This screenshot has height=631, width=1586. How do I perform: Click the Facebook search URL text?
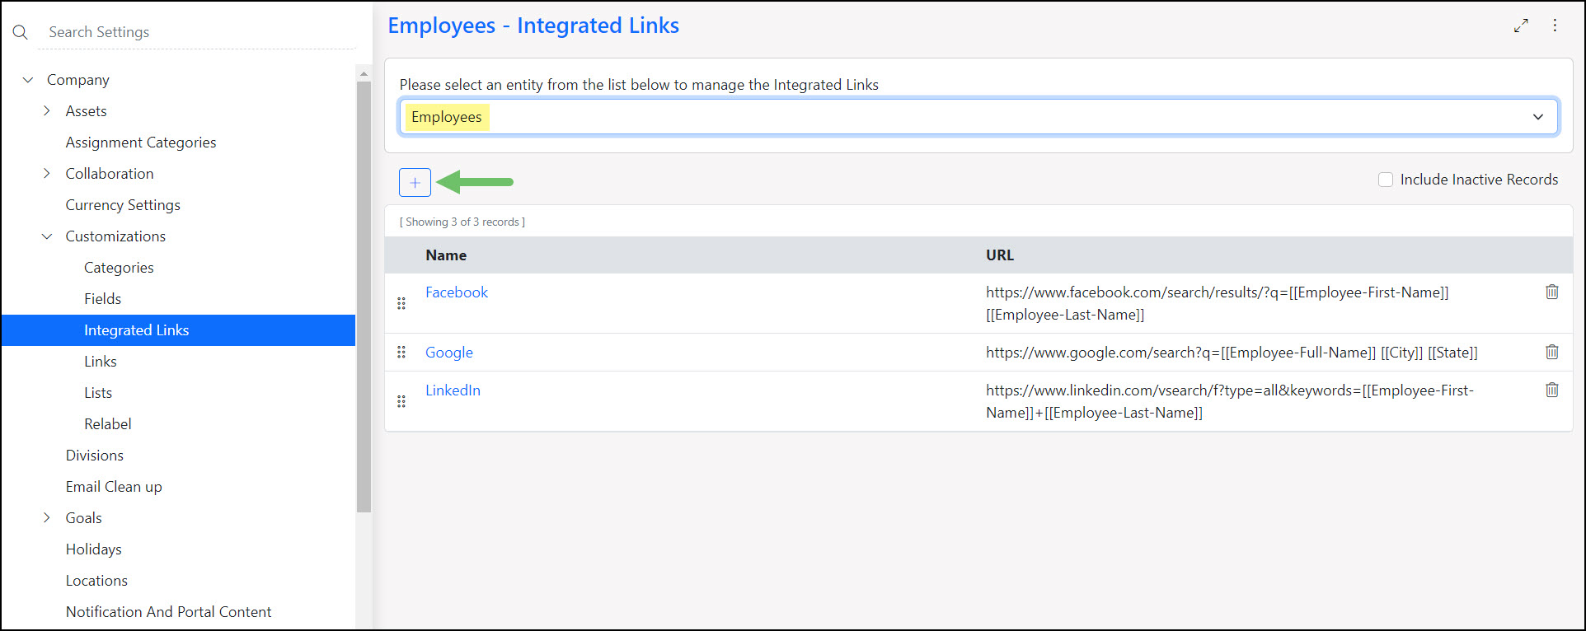click(1218, 303)
